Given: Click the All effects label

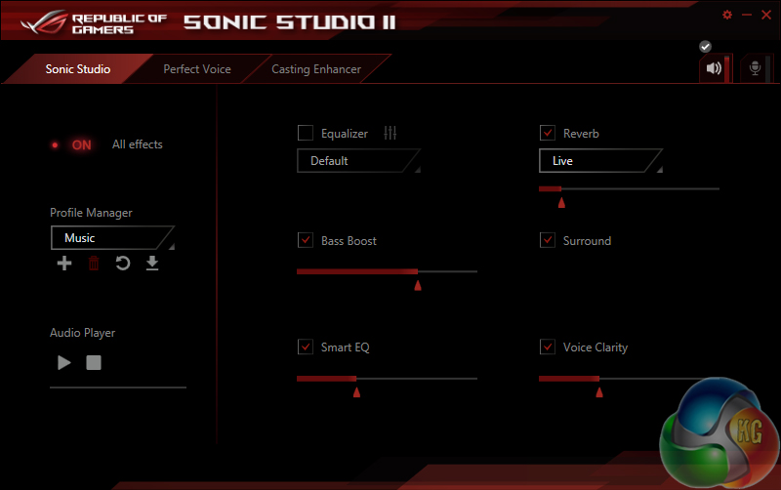Looking at the screenshot, I should coord(138,144).
